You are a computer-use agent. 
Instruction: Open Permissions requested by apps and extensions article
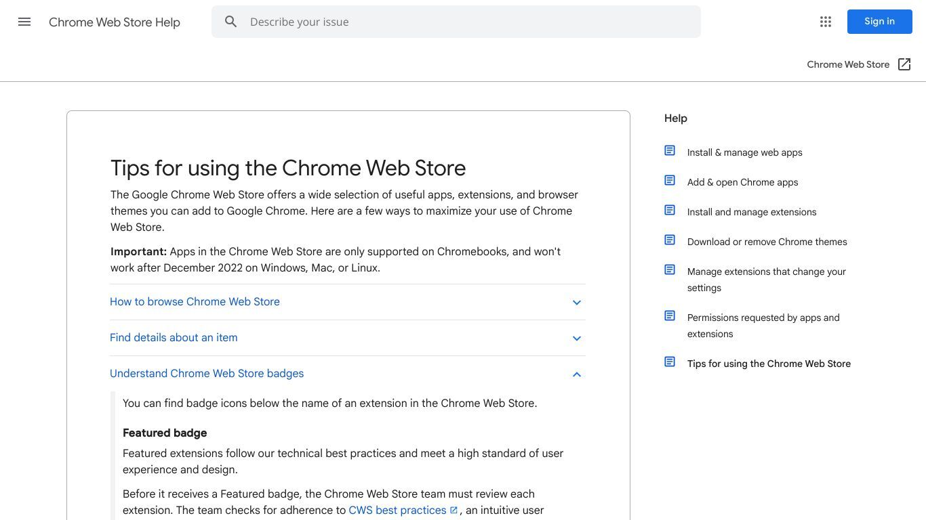pos(763,326)
